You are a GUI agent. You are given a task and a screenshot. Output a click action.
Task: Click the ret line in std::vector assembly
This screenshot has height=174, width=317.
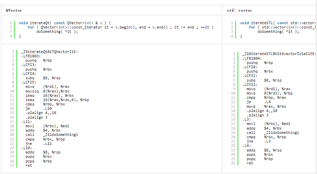click(250, 163)
